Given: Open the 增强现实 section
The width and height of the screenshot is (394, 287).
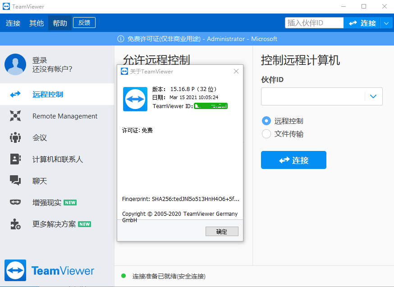Looking at the screenshot, I should [57, 202].
